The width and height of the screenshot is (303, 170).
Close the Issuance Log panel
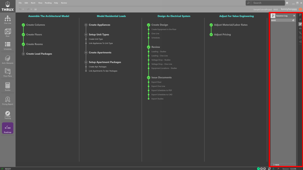tap(294, 16)
